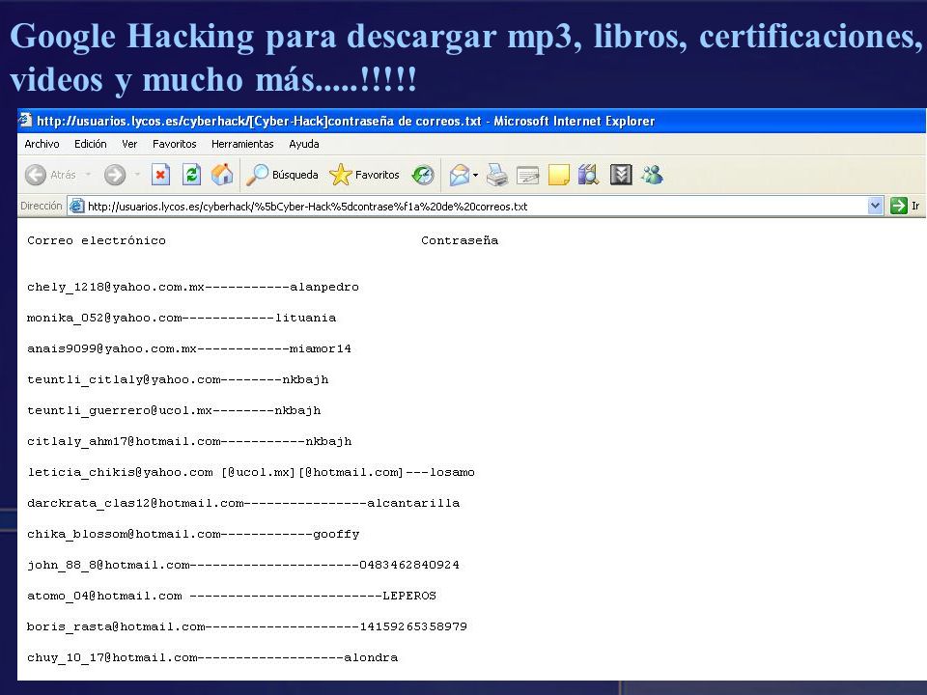Click the Research books toolbar icon

[589, 175]
